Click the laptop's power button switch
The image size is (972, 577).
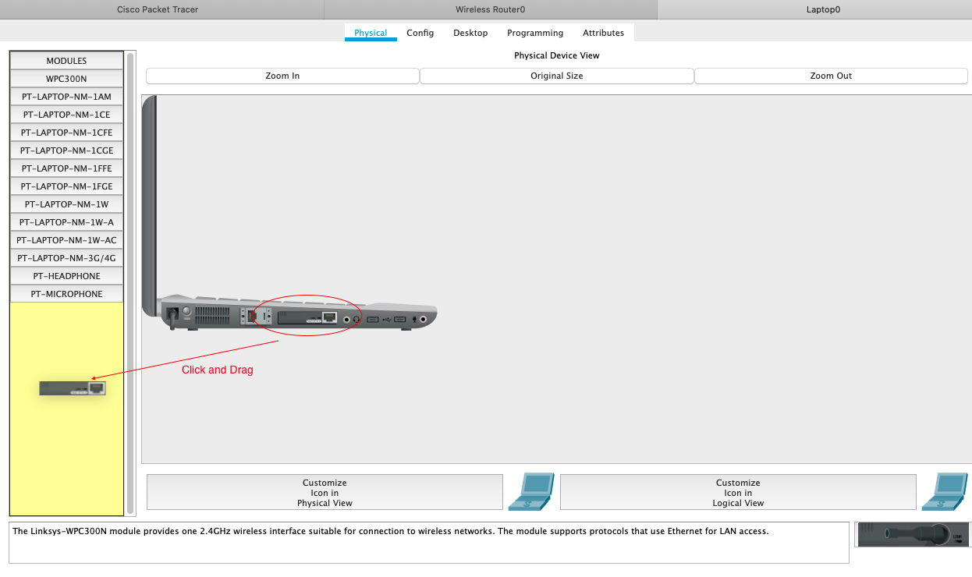[x=186, y=310]
